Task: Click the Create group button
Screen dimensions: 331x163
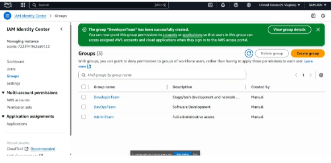Action: (308, 54)
